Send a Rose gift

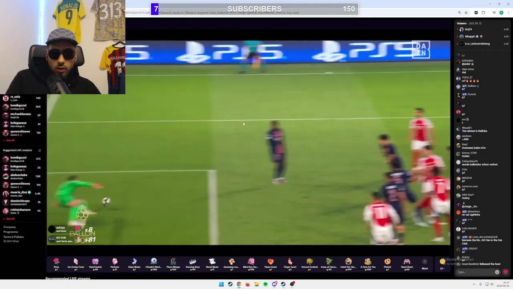pyautogui.click(x=56, y=263)
